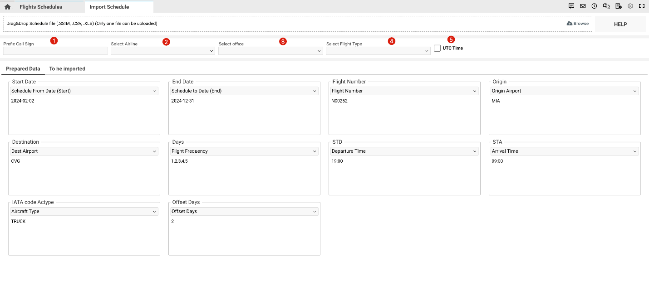Open the Select Flight Type dropdown
Image resolution: width=649 pixels, height=282 pixels.
coord(378,51)
